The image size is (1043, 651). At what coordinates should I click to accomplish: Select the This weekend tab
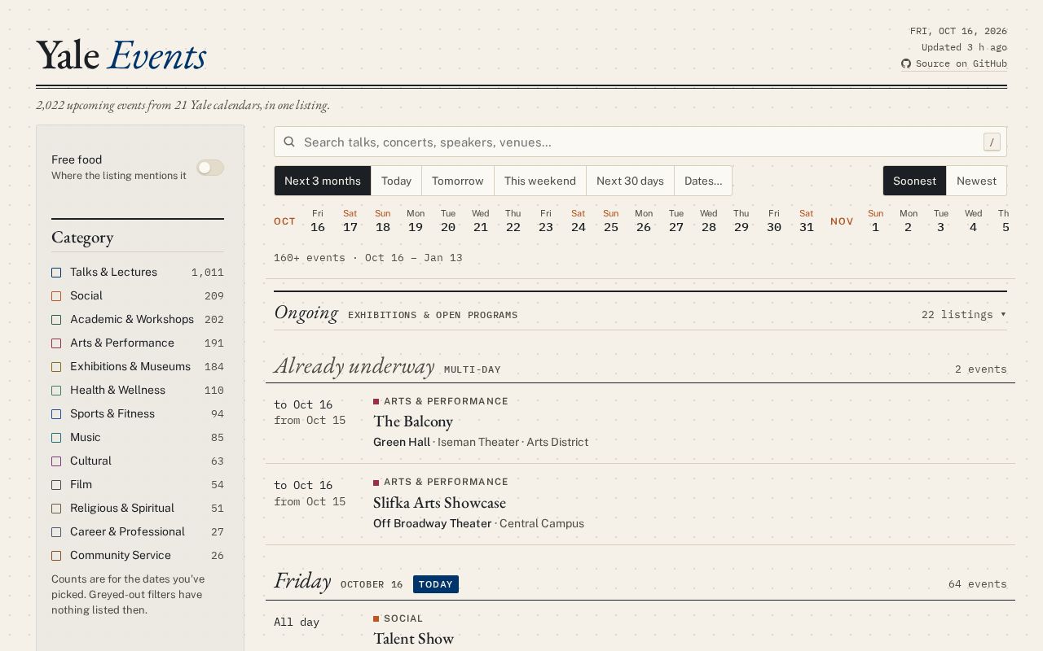539,181
